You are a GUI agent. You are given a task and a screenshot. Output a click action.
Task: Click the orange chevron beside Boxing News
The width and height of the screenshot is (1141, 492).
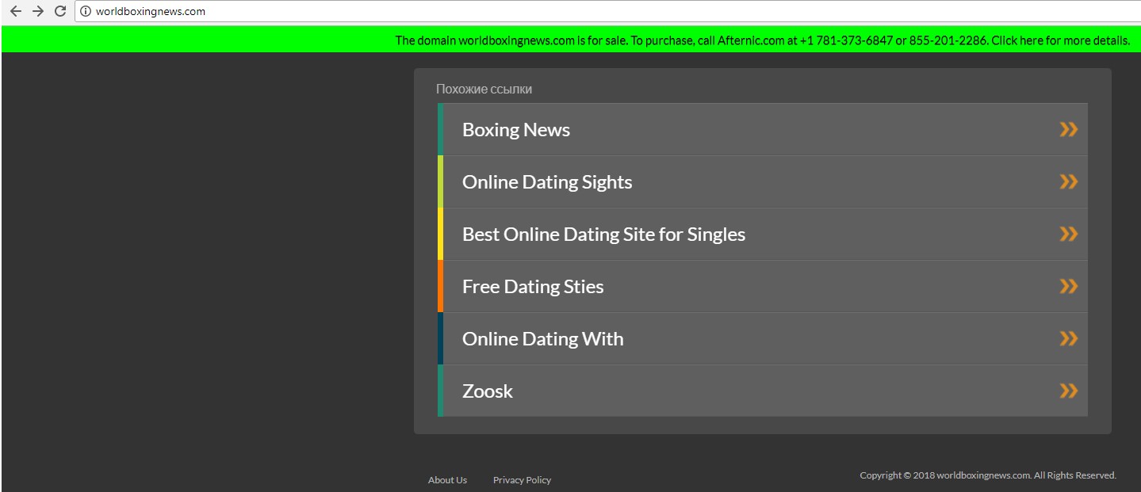(x=1069, y=129)
